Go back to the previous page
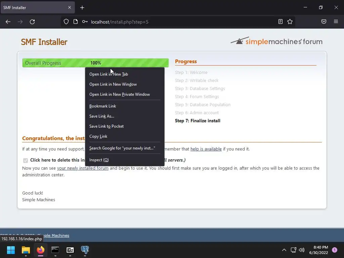This screenshot has height=258, width=344. 8,22
